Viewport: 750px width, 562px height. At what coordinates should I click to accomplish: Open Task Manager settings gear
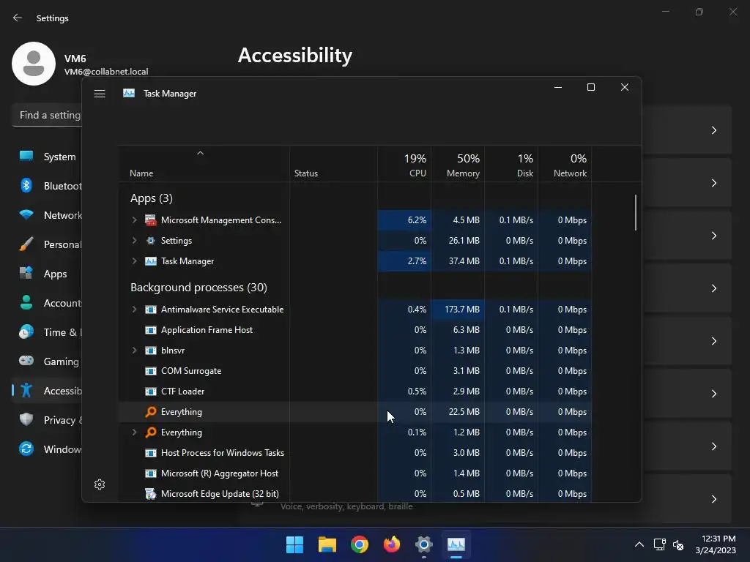(100, 484)
